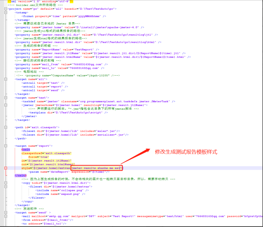The width and height of the screenshot is (263, 227).
Task: Collapse the project name="pc" fold marker
Action: 6,9
